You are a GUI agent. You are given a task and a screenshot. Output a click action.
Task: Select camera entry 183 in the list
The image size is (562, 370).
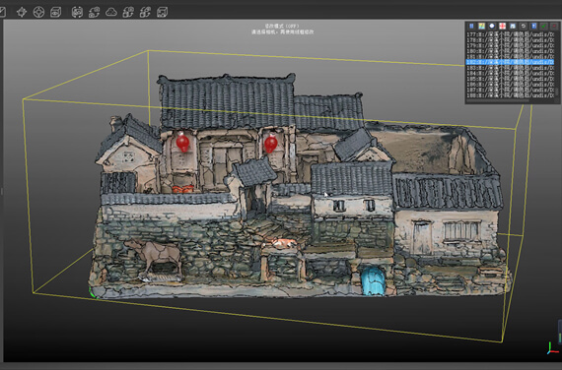click(x=510, y=68)
